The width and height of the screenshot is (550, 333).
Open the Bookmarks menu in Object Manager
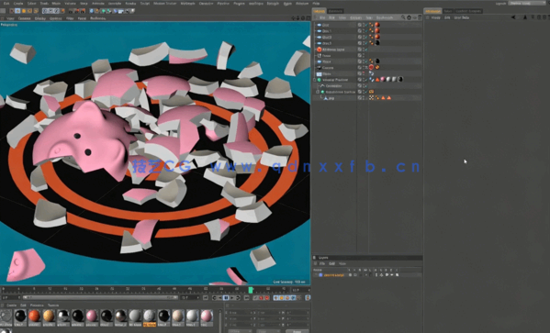(385, 17)
